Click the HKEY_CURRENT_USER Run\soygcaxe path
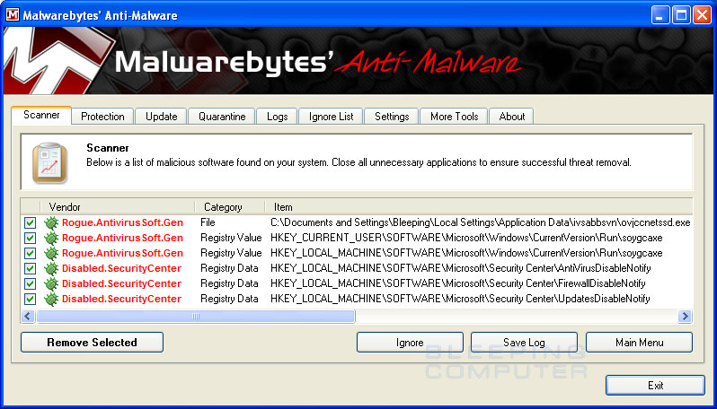 click(x=466, y=238)
